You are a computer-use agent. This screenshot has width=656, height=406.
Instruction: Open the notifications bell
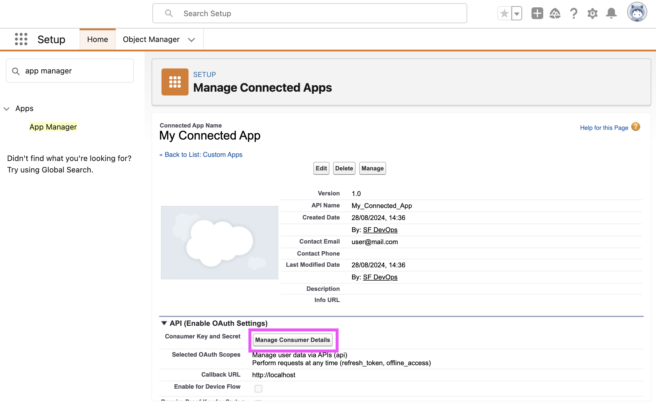pyautogui.click(x=611, y=14)
